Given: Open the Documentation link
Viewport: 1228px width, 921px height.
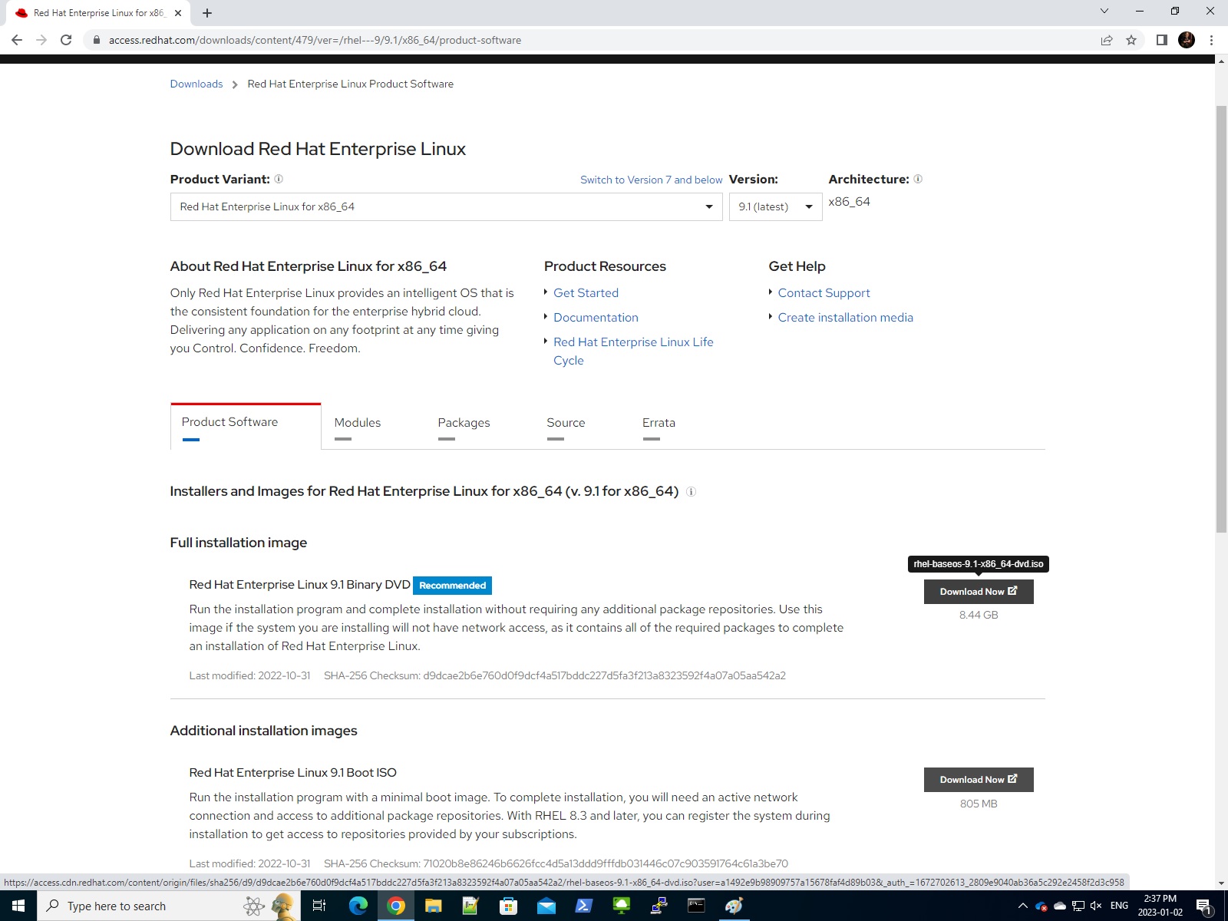Looking at the screenshot, I should pos(596,318).
